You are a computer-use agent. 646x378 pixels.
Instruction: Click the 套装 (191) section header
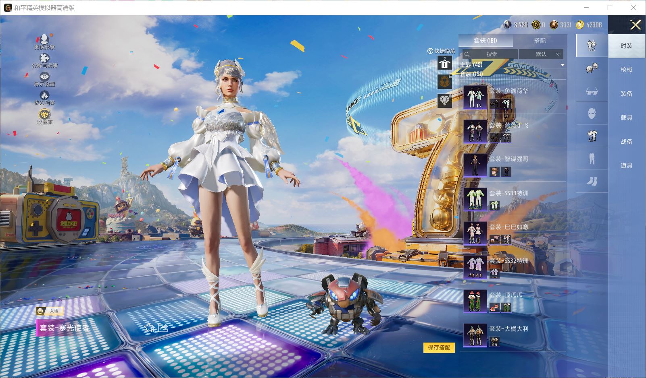(x=471, y=74)
